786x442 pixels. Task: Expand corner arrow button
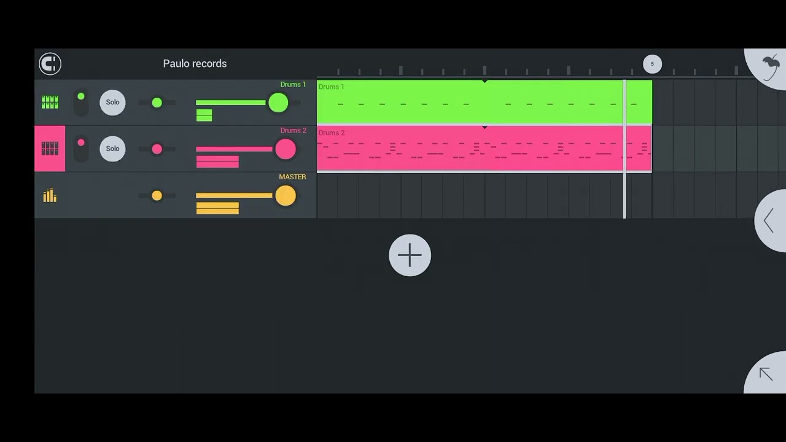766,373
